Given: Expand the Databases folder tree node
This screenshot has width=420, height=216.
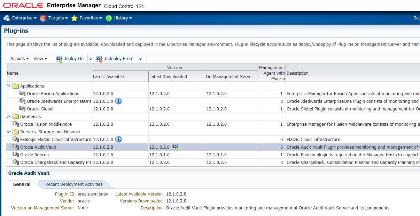Looking at the screenshot, I should click(x=9, y=116).
